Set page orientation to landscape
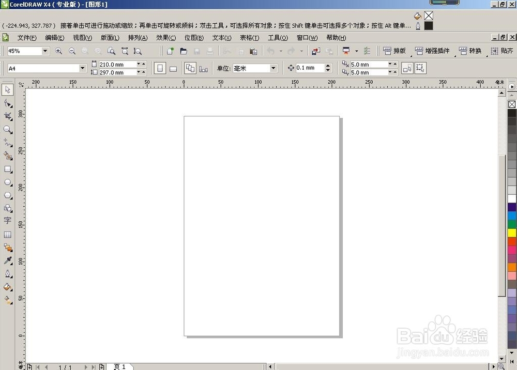This screenshot has width=517, height=370. point(173,69)
